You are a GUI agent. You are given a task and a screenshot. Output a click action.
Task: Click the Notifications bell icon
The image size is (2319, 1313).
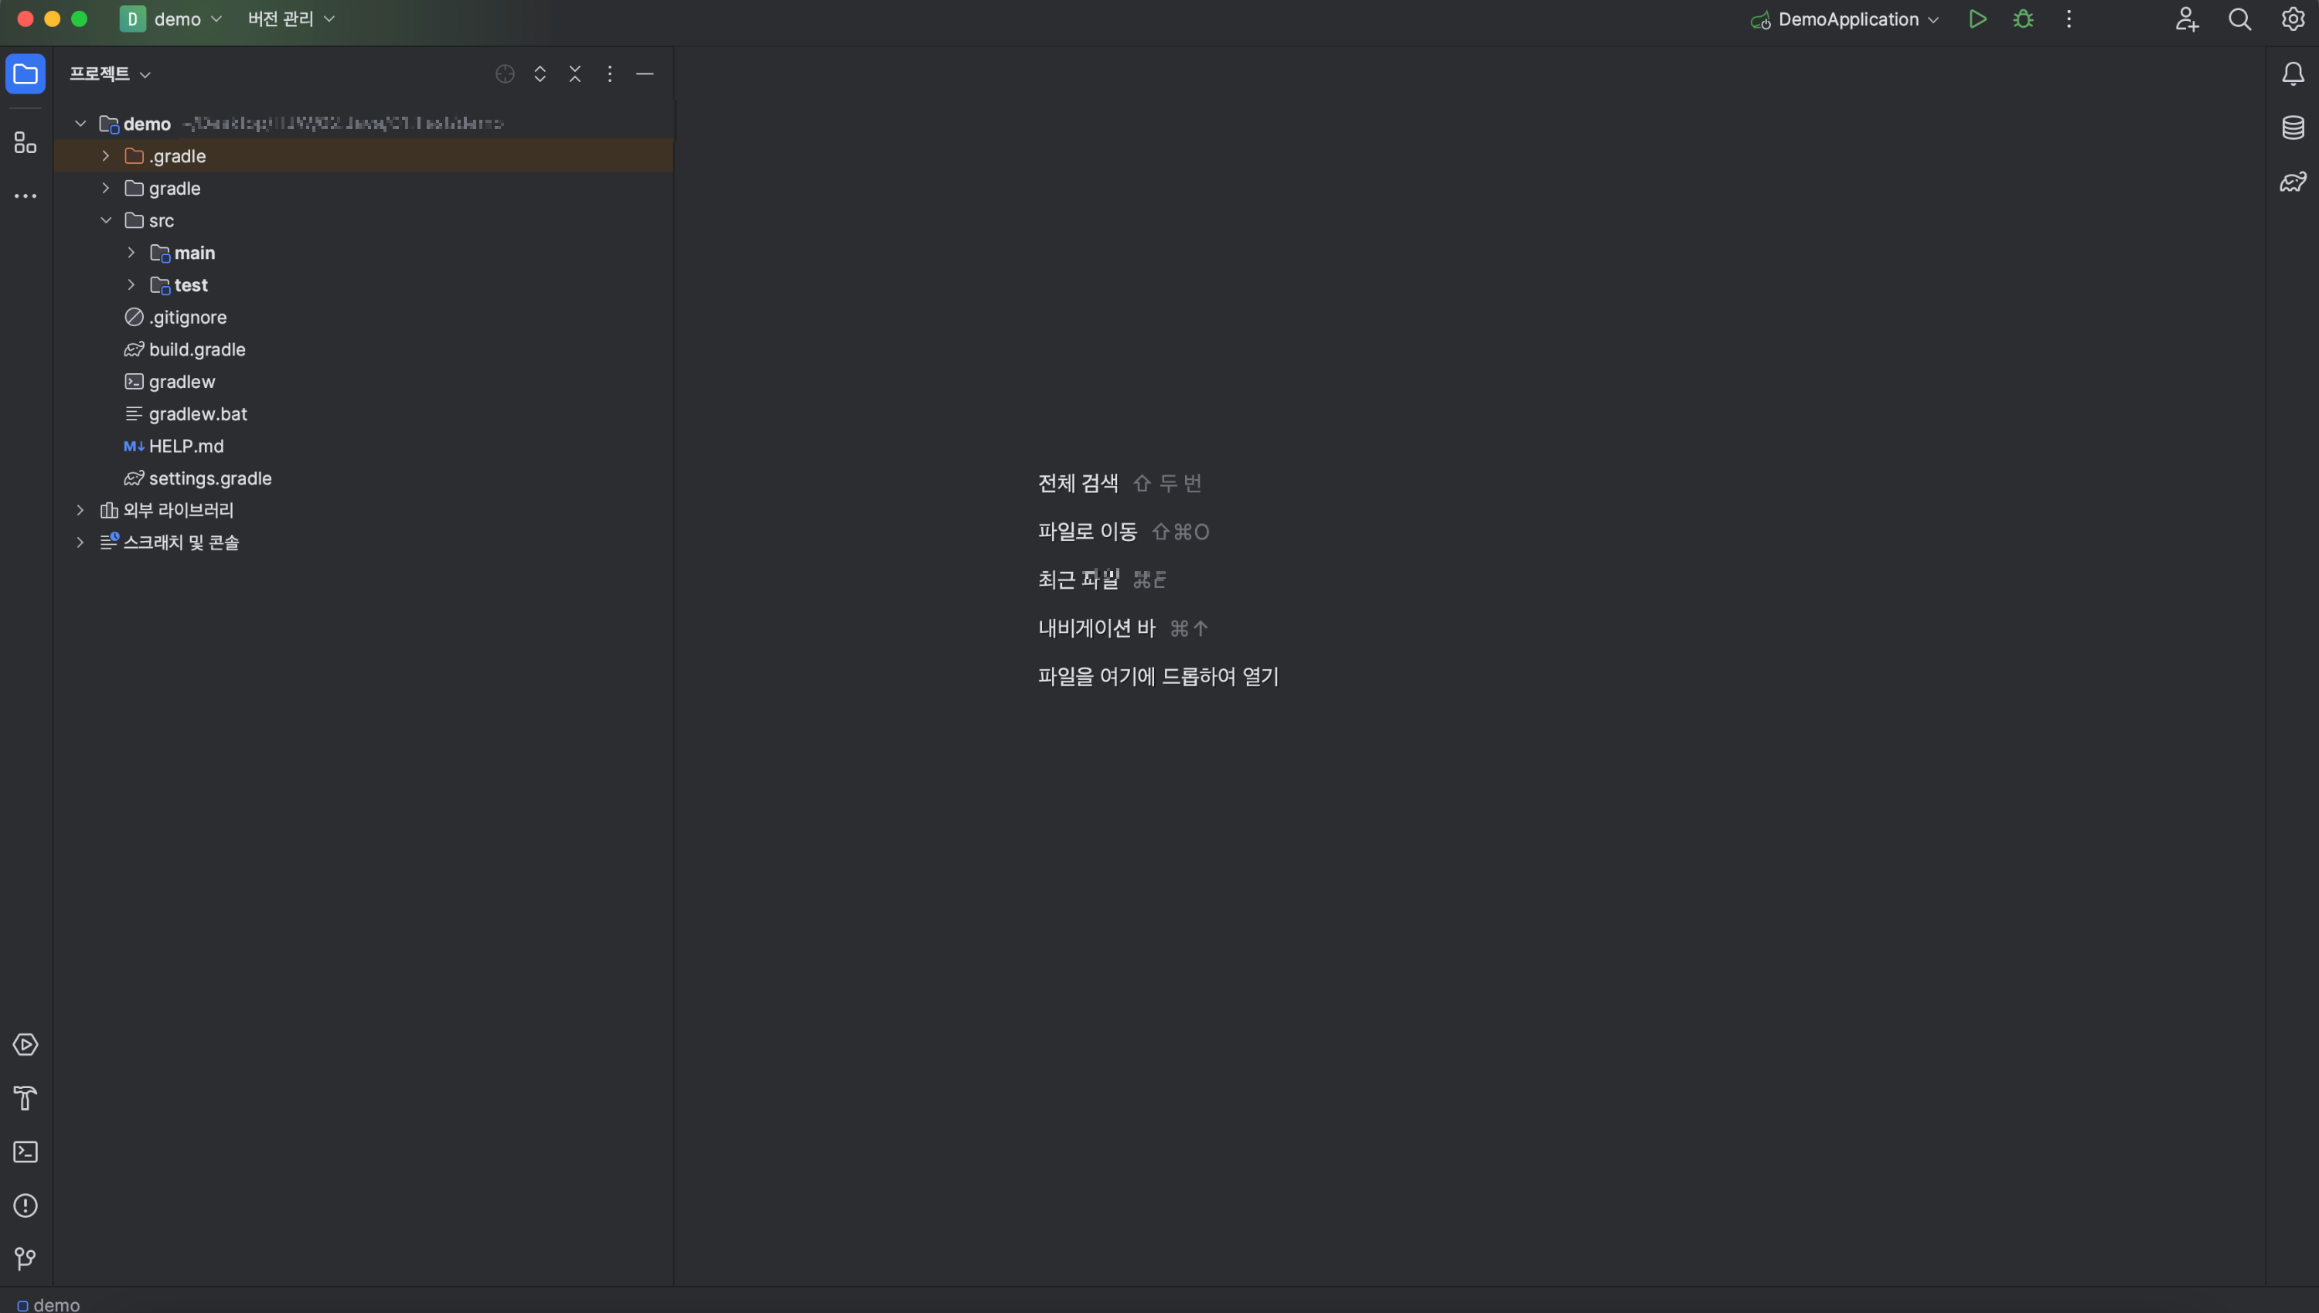pyautogui.click(x=2292, y=74)
